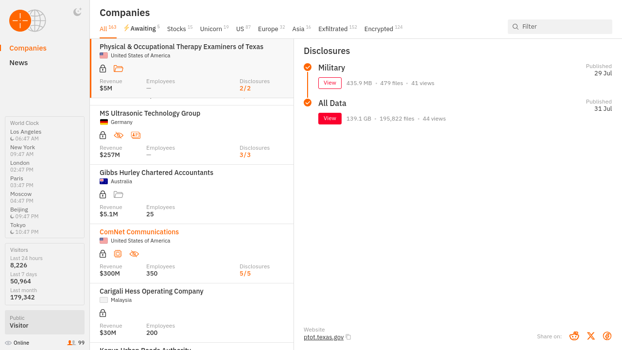Image resolution: width=622 pixels, height=350 pixels.
Task: Click ID card icon under MS Ultrasonic
Action: [x=136, y=135]
